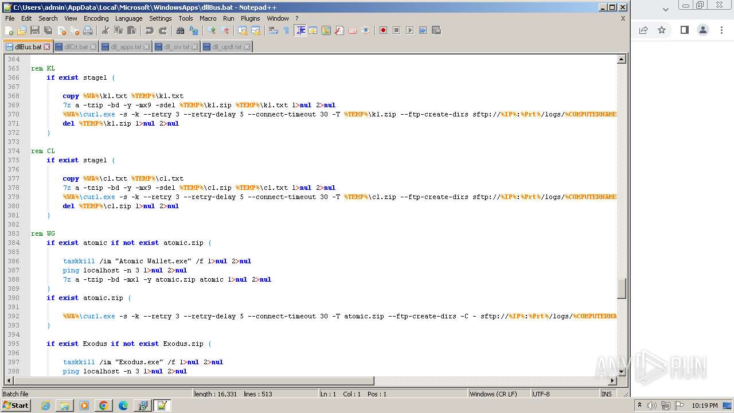
Task: Click the Close file toolbar icon
Action: click(x=61, y=30)
